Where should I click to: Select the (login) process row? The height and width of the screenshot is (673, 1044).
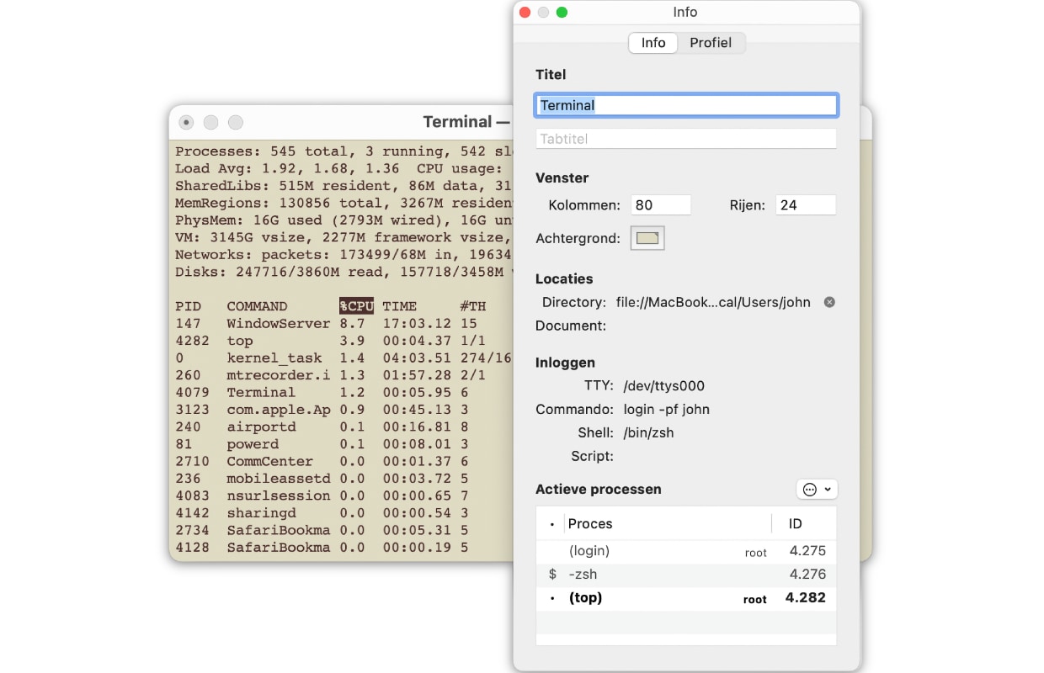[674, 551]
